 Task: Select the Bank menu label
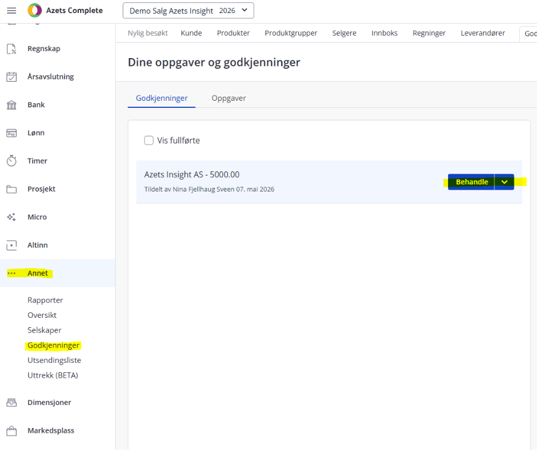36,105
